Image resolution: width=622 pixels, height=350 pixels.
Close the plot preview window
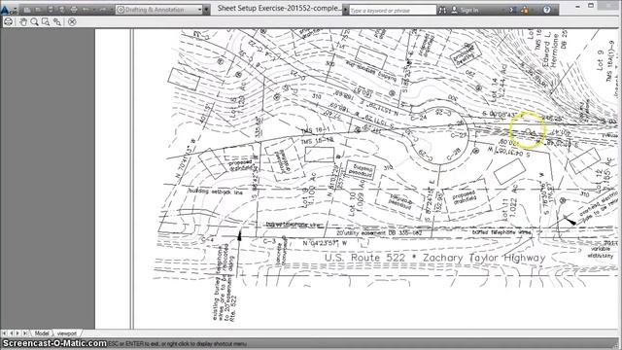coord(72,21)
